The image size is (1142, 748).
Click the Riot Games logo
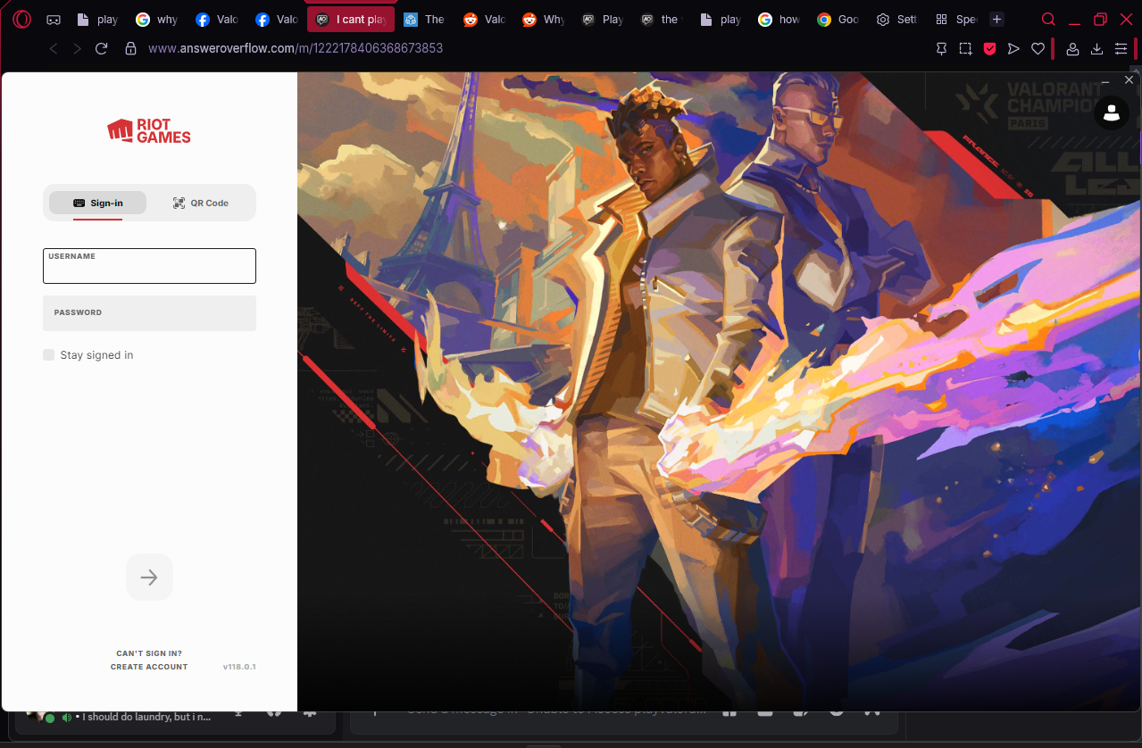point(149,131)
